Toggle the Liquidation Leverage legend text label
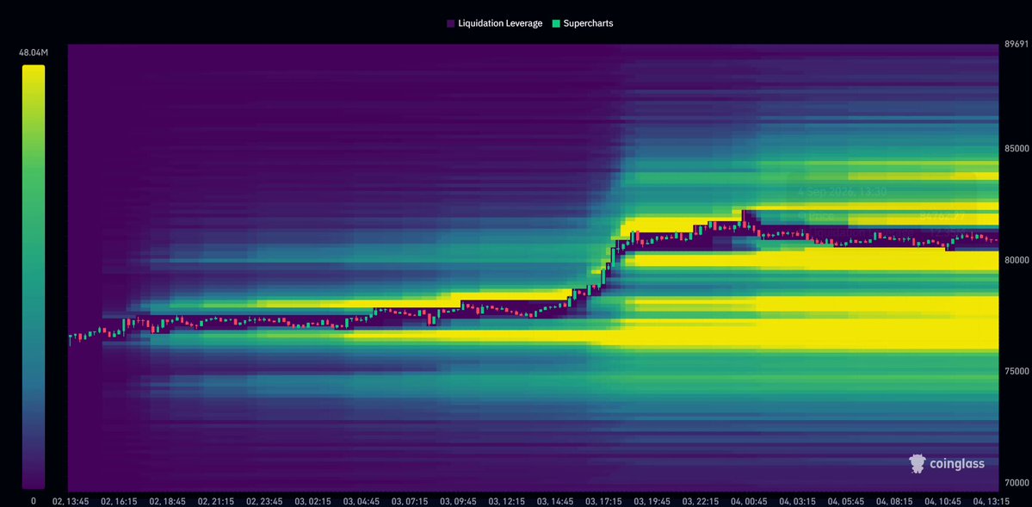This screenshot has height=507, width=1032. [500, 24]
